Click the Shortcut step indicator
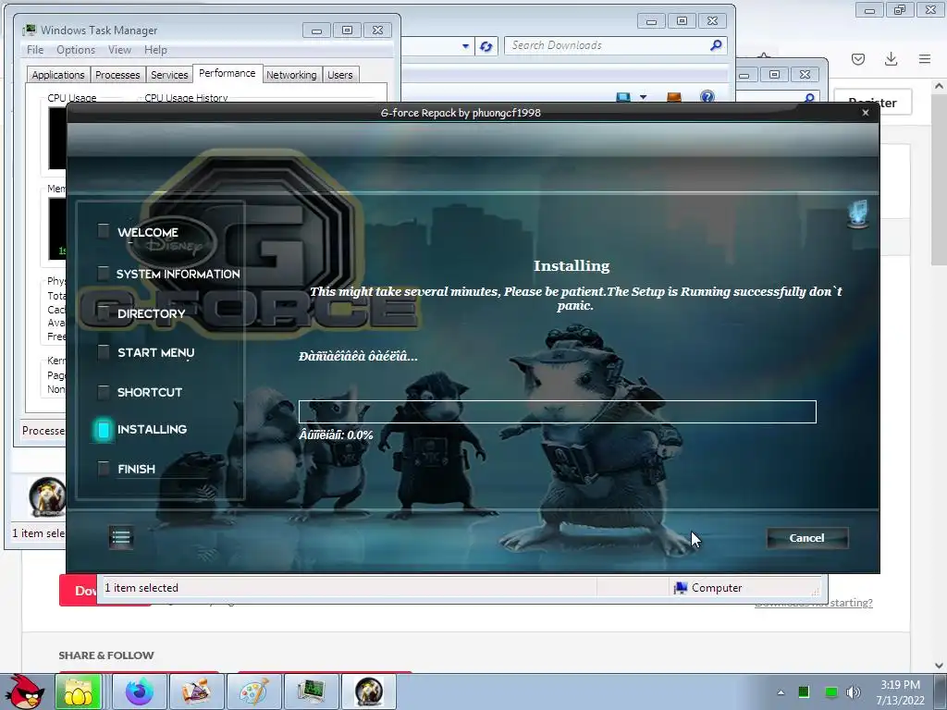This screenshot has height=710, width=947. (x=104, y=392)
